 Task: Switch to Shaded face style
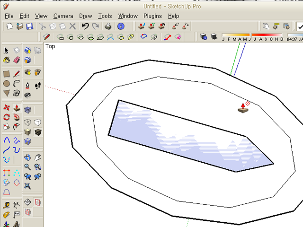pyautogui.click(x=27, y=132)
